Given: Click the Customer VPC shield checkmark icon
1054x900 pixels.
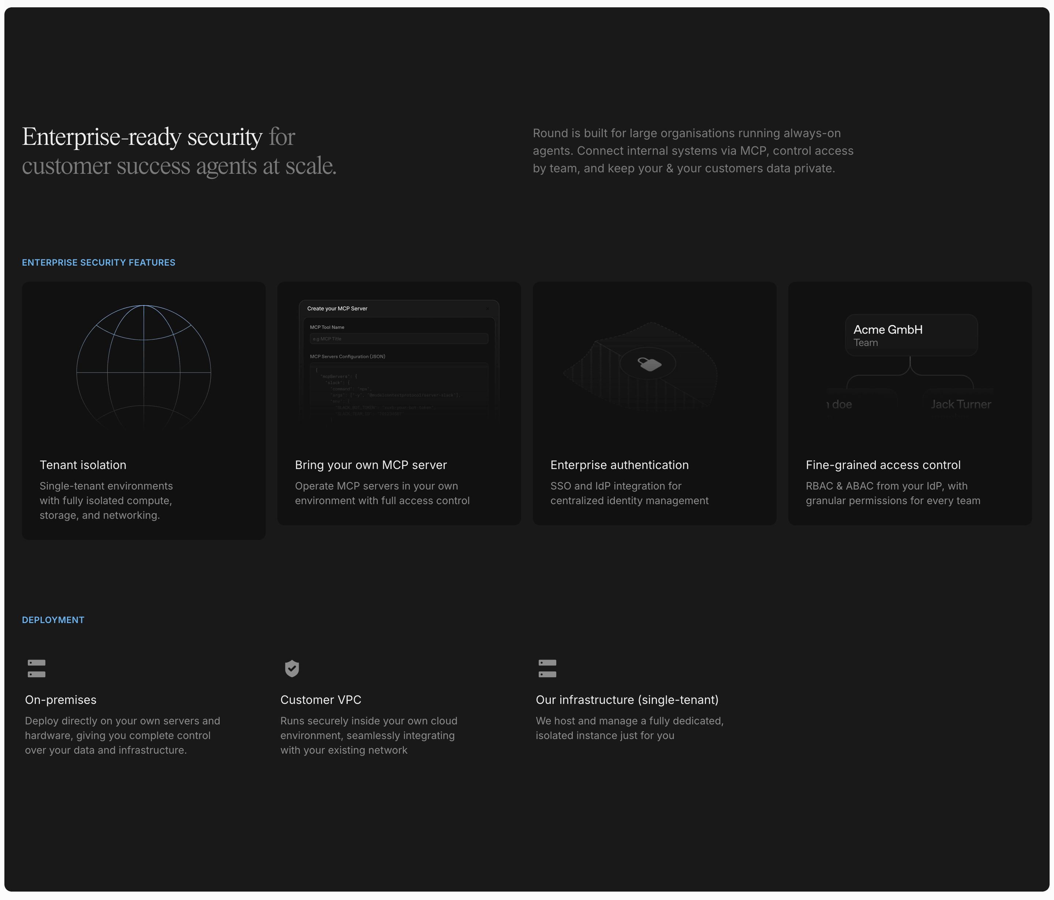Looking at the screenshot, I should (291, 668).
